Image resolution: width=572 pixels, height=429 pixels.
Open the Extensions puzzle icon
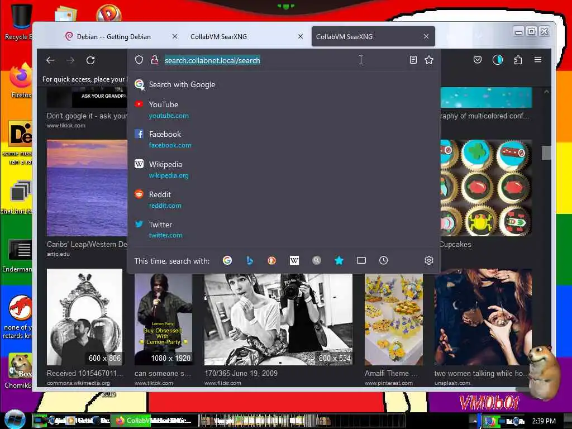click(x=518, y=60)
